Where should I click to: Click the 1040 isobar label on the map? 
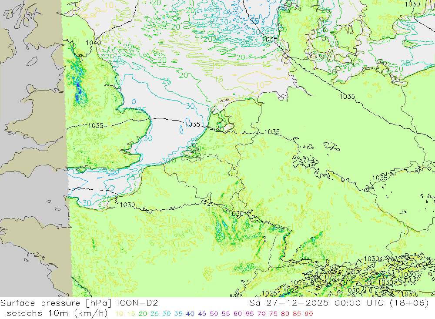pyautogui.click(x=94, y=43)
